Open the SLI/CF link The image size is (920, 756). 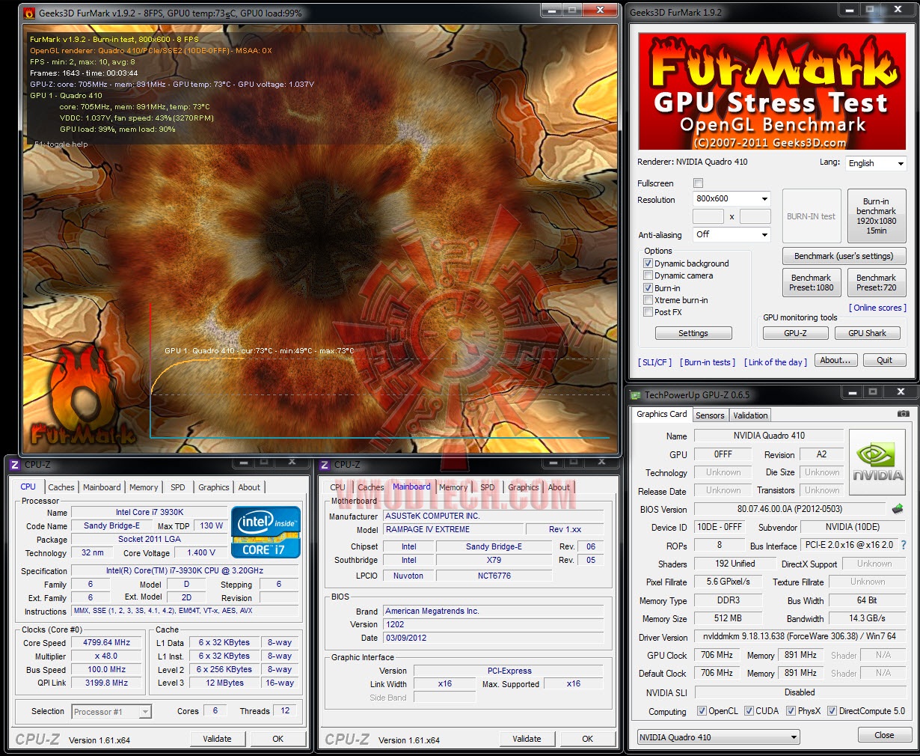pos(654,362)
